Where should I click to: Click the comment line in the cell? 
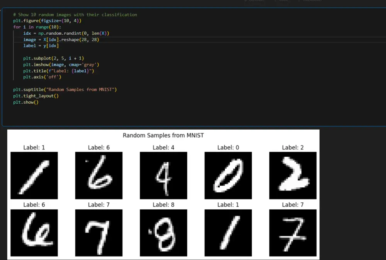click(66, 14)
